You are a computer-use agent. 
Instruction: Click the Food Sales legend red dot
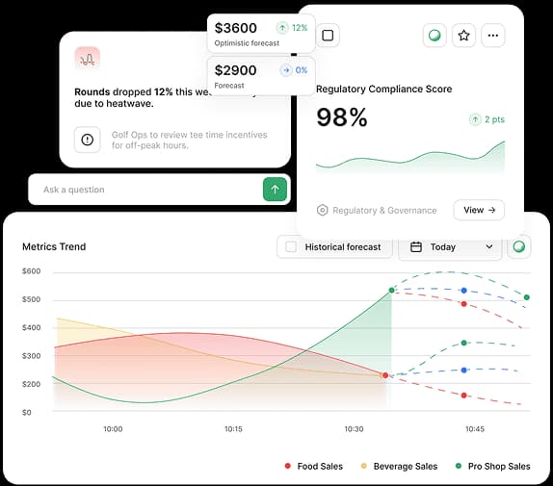click(x=288, y=466)
